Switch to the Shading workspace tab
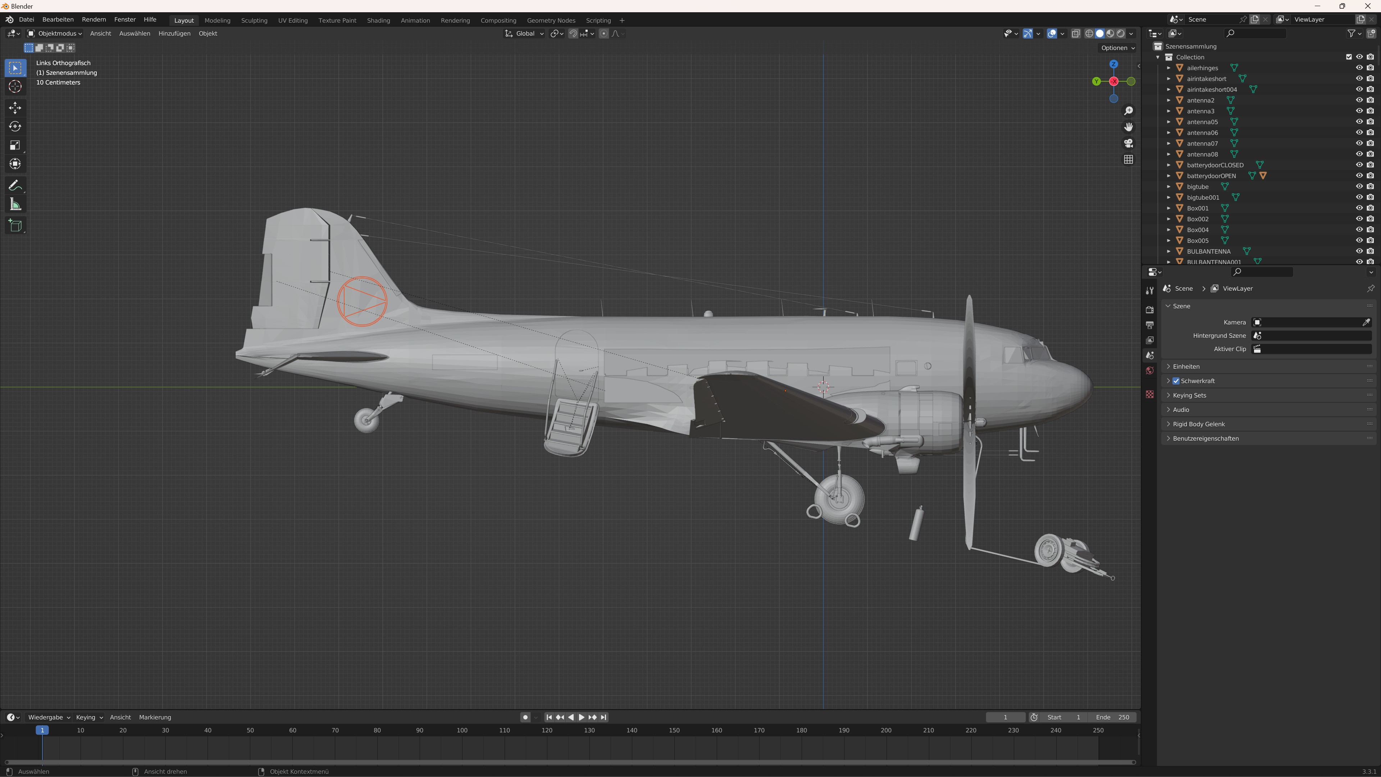The height and width of the screenshot is (777, 1381). [378, 21]
